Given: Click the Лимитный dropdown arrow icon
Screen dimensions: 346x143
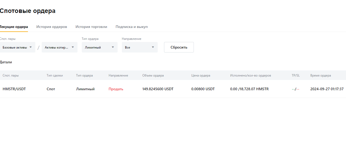Looking at the screenshot, I should click(113, 47).
